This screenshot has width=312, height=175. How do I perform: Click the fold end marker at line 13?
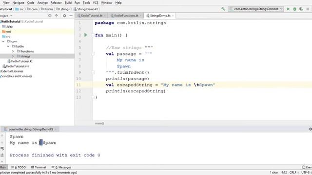click(93, 97)
